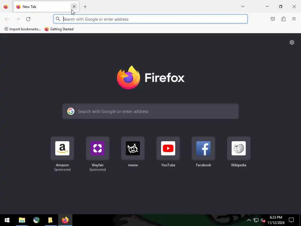Open the Windows notification center
Screen dimensions: 301x226
tap(291, 220)
